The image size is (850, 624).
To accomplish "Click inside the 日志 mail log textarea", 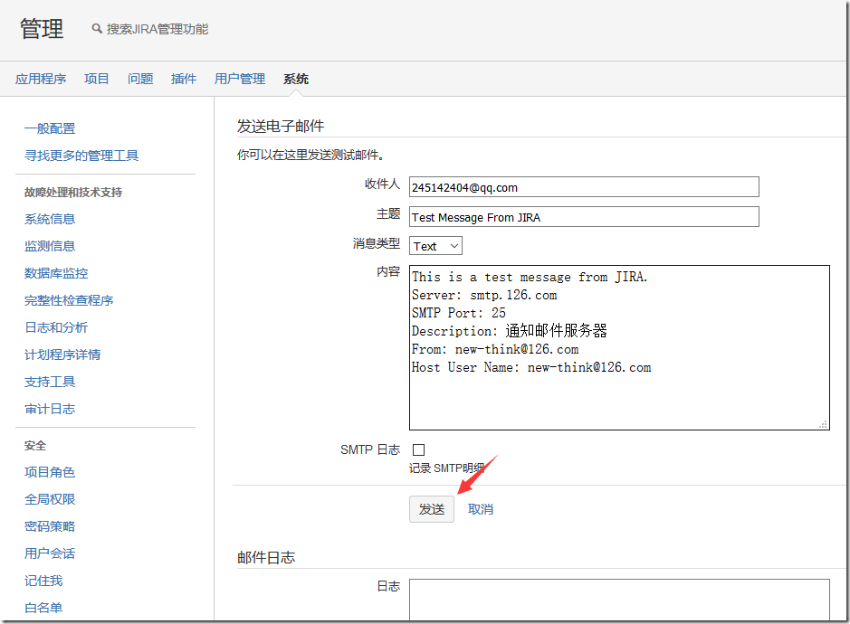I will coord(619,600).
